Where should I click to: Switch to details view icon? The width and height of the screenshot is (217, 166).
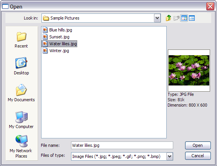pyautogui.click(x=192, y=18)
